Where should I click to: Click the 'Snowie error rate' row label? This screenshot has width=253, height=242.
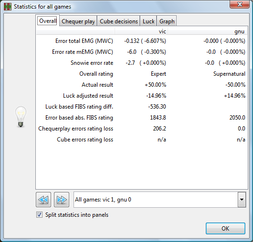pos(92,63)
